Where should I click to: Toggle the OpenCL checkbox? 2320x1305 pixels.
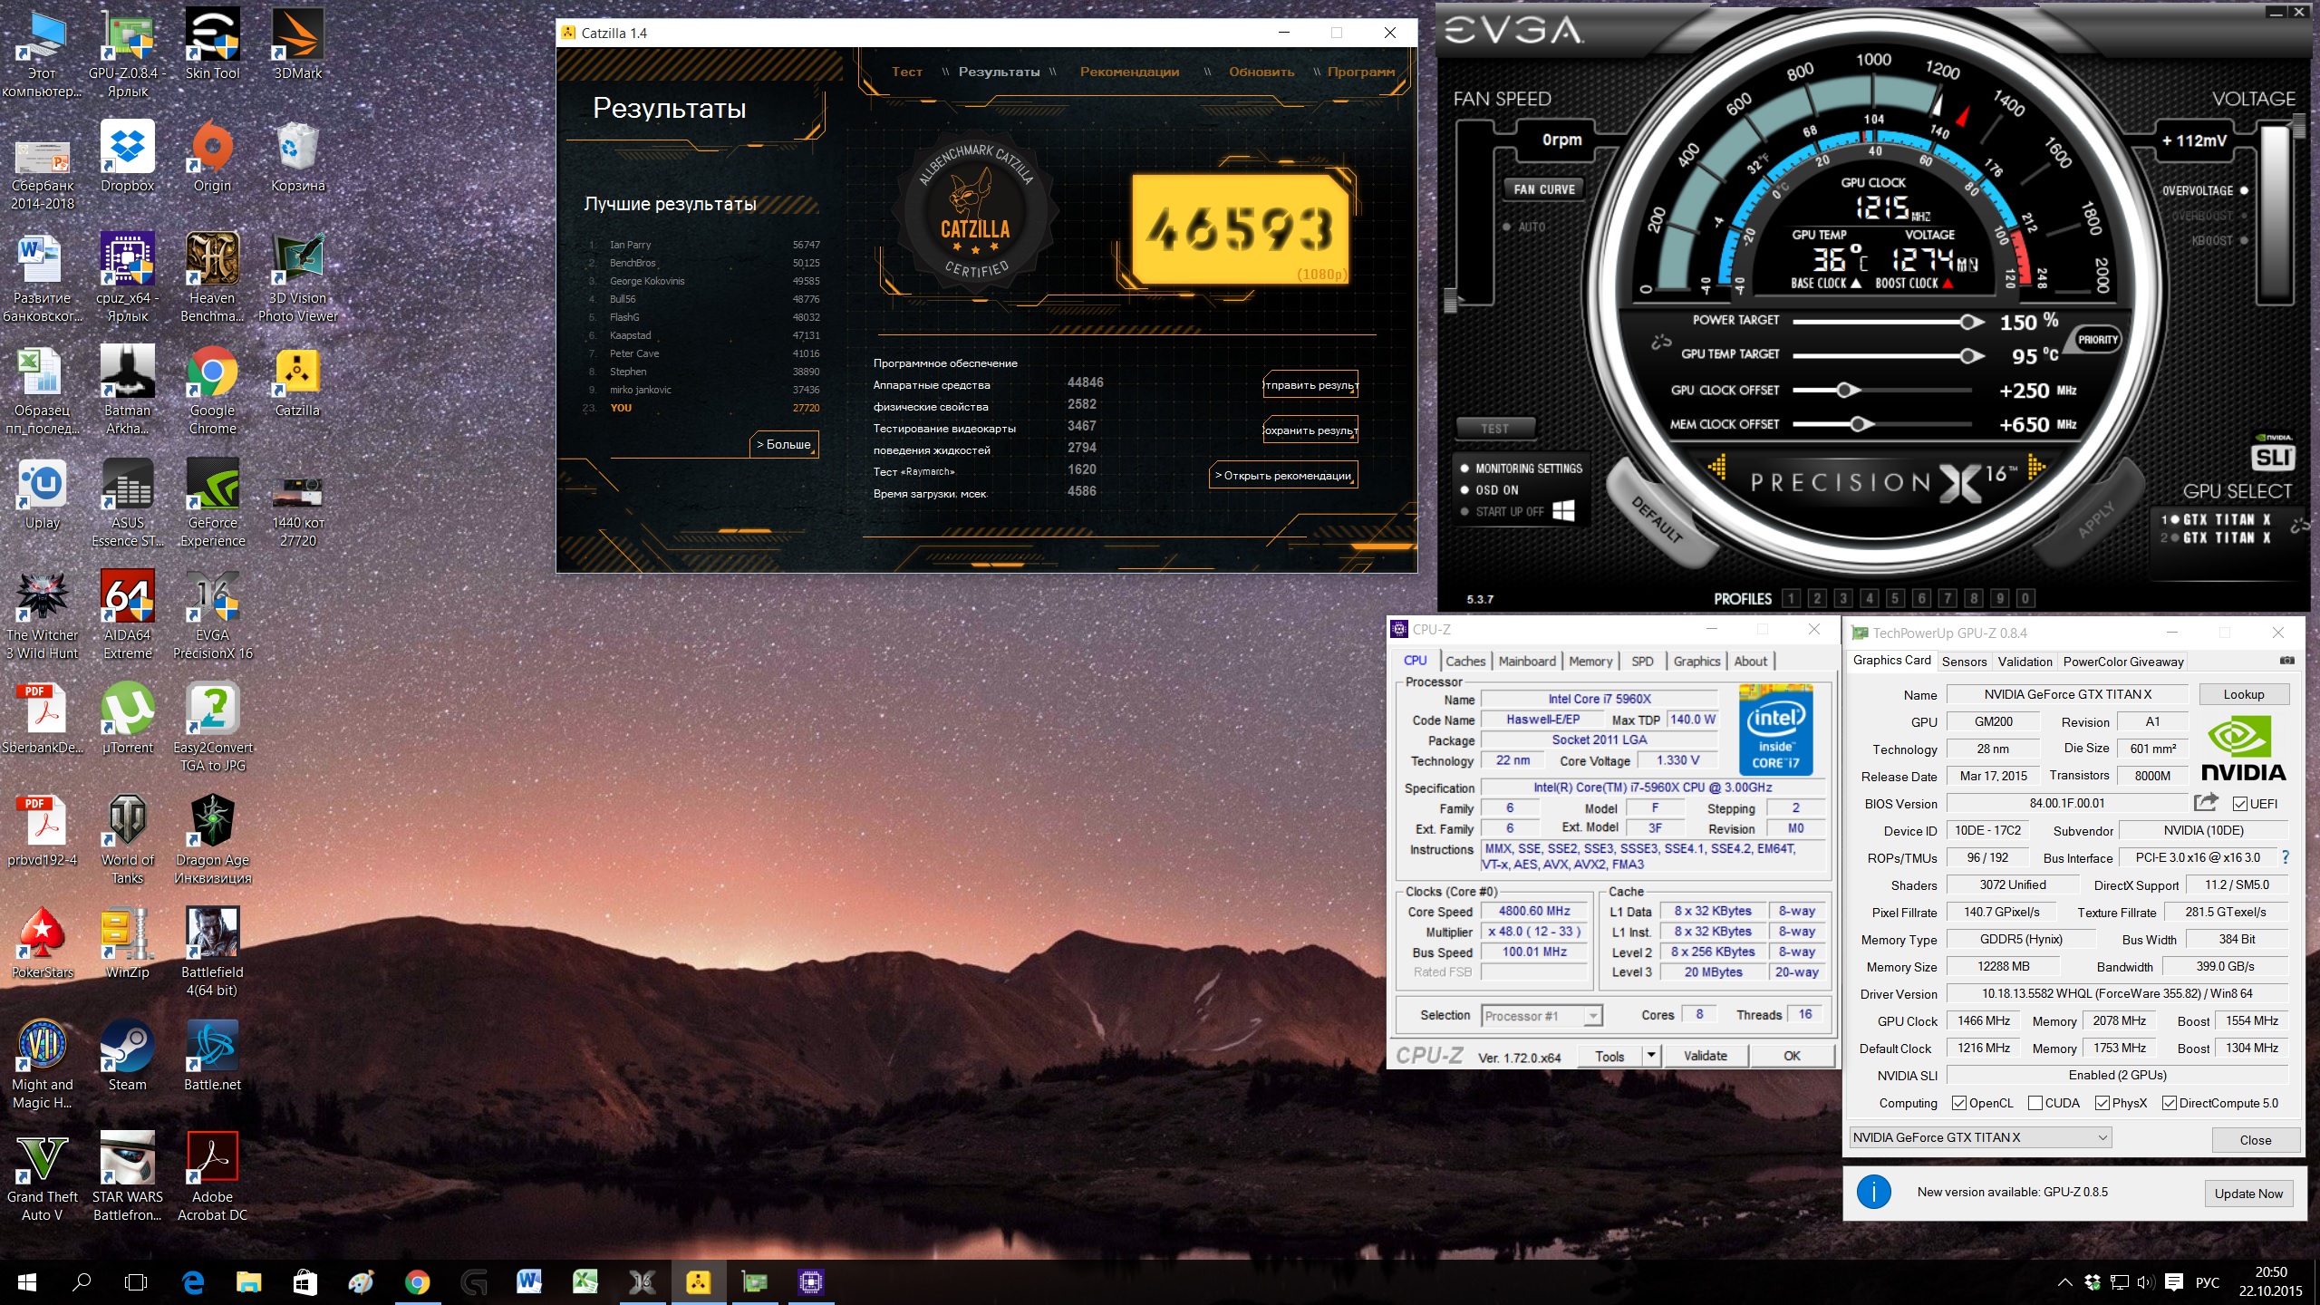[1959, 1103]
